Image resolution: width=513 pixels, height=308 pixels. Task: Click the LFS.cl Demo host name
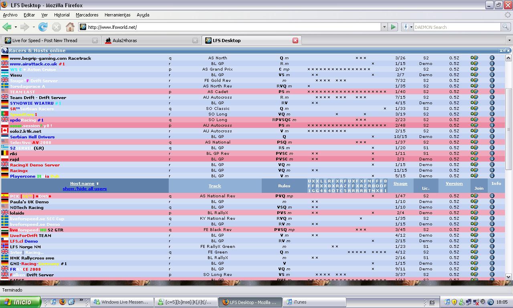click(24, 241)
